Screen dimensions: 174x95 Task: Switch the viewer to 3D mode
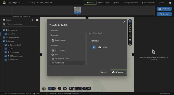[54, 88]
